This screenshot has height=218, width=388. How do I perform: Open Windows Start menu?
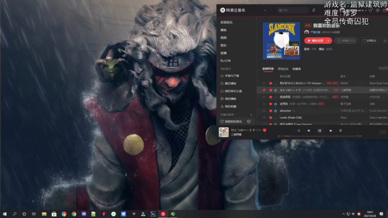[x=5, y=214]
